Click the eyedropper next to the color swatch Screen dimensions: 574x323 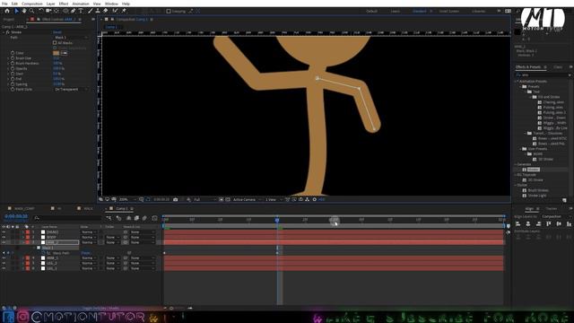64,53
